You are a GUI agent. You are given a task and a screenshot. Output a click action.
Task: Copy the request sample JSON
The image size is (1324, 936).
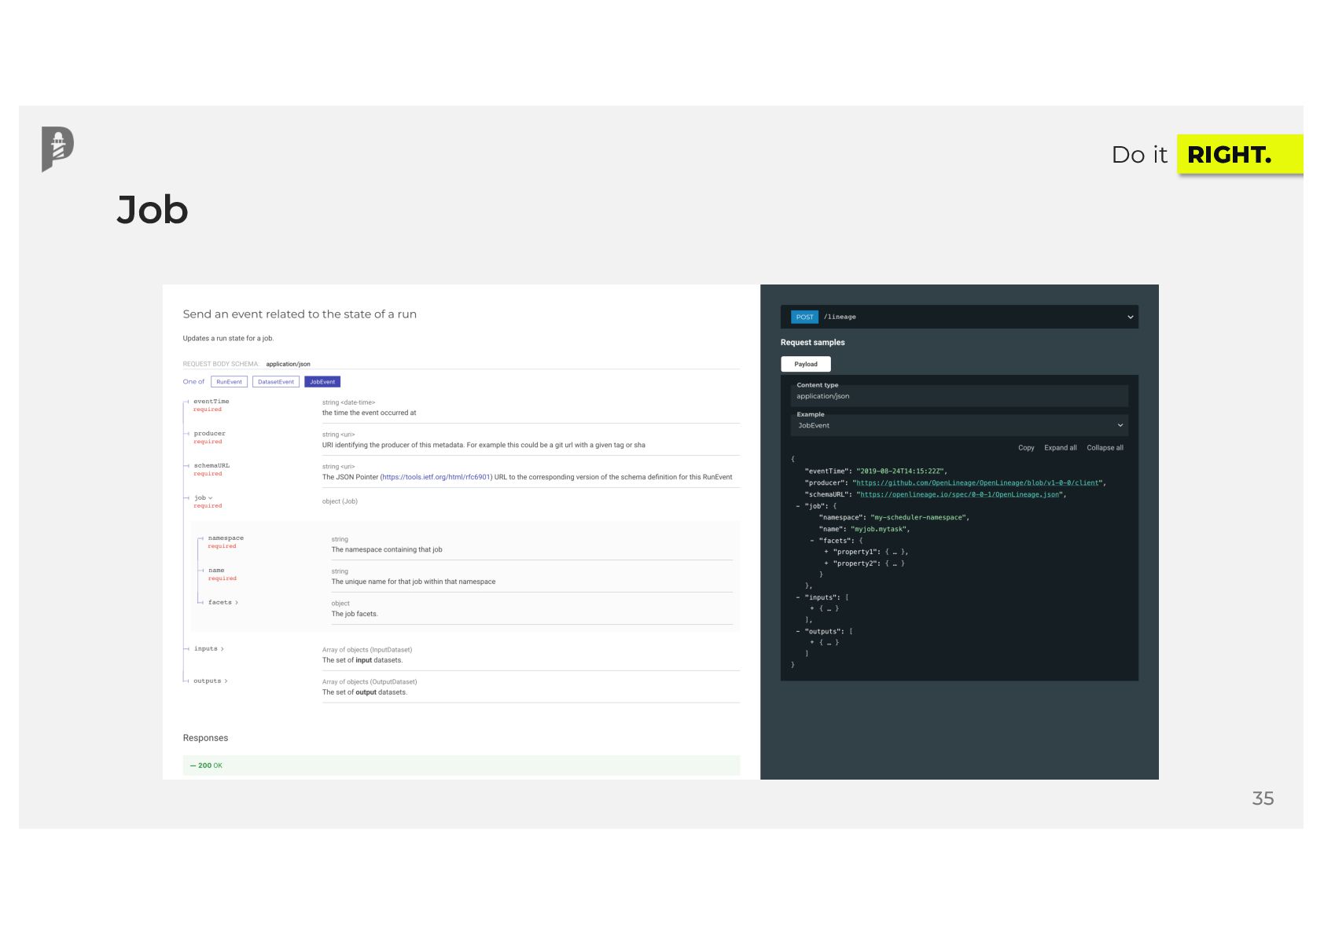tap(1026, 448)
